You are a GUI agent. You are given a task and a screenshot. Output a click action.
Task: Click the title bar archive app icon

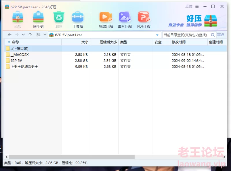[7, 7]
